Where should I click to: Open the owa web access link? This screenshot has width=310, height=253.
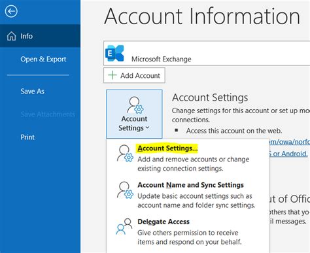point(290,142)
